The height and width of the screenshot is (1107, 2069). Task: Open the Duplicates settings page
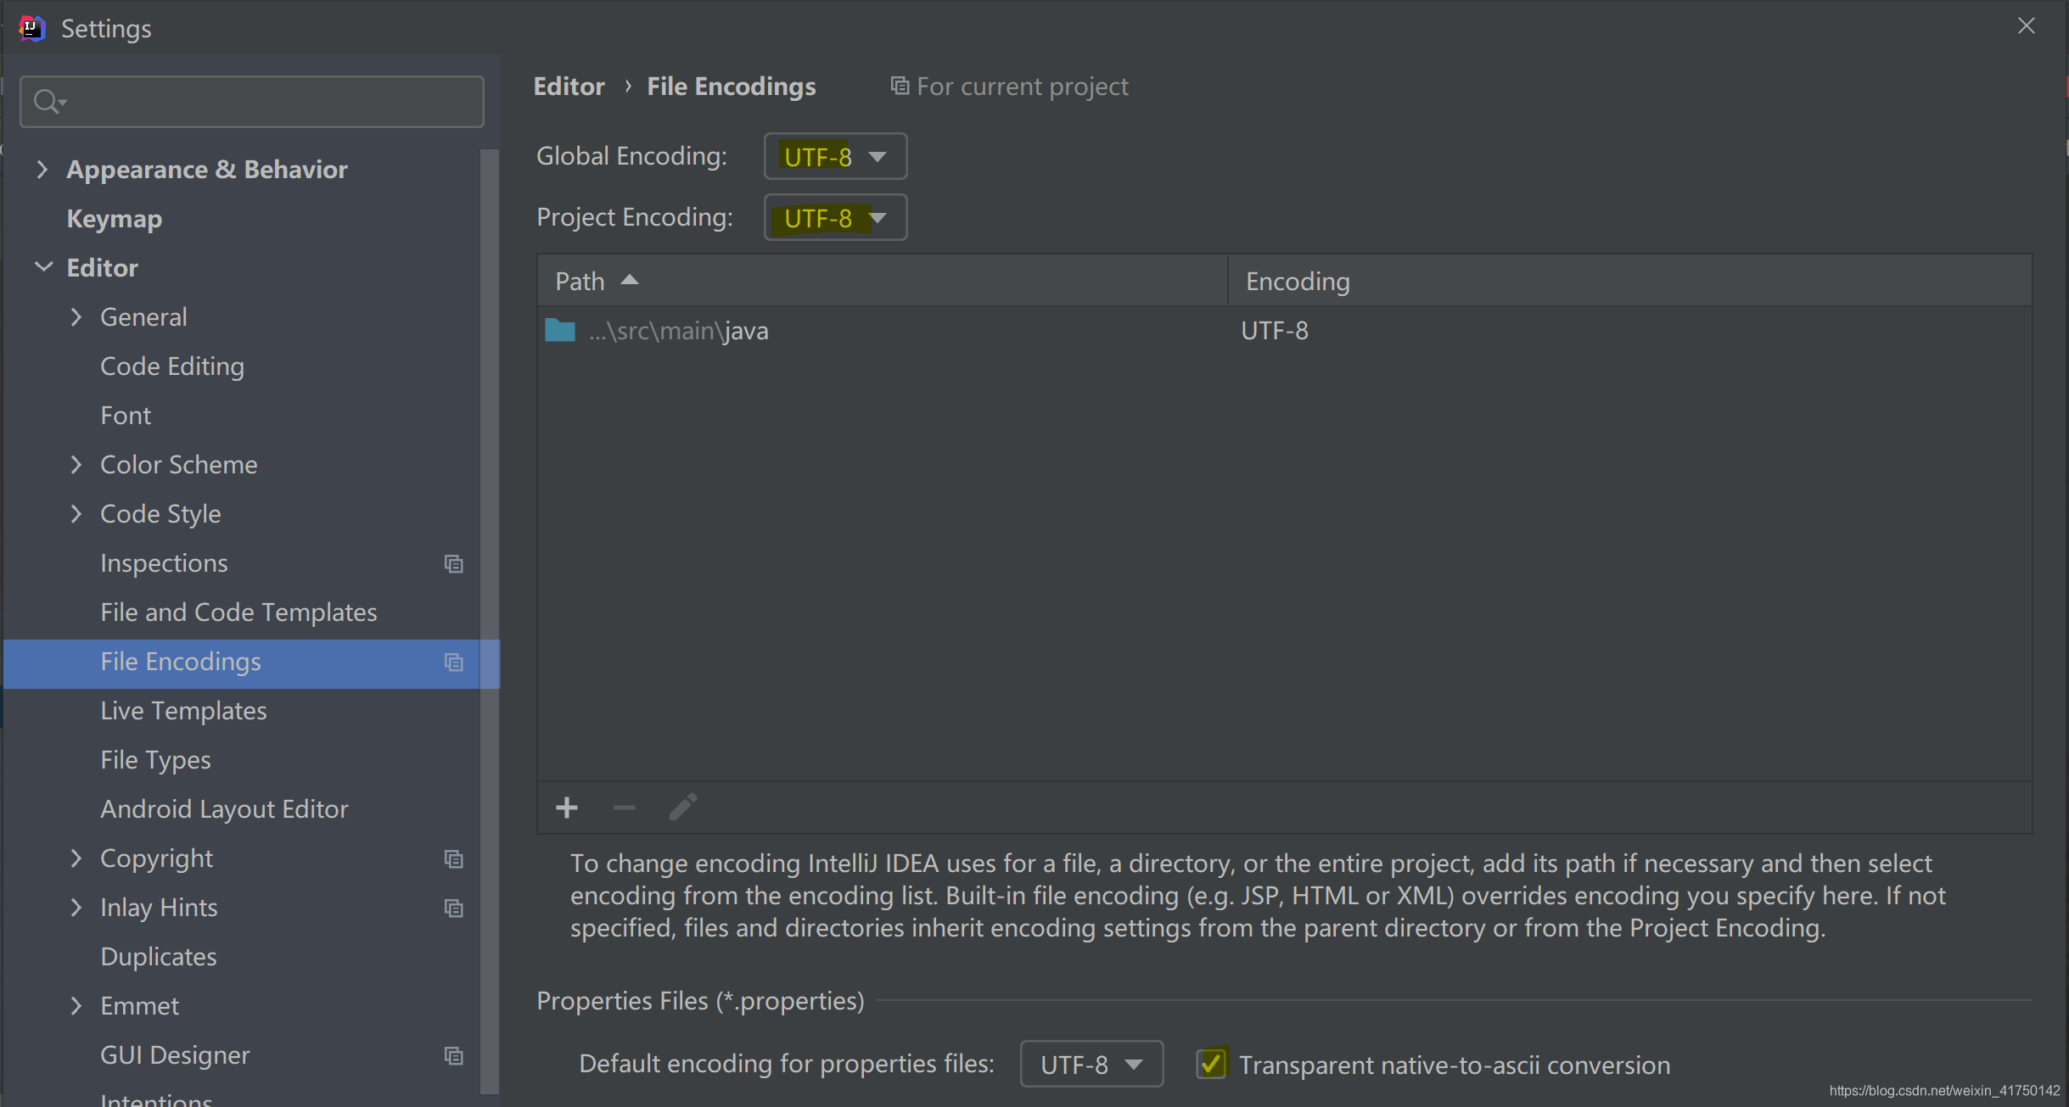[x=159, y=957]
